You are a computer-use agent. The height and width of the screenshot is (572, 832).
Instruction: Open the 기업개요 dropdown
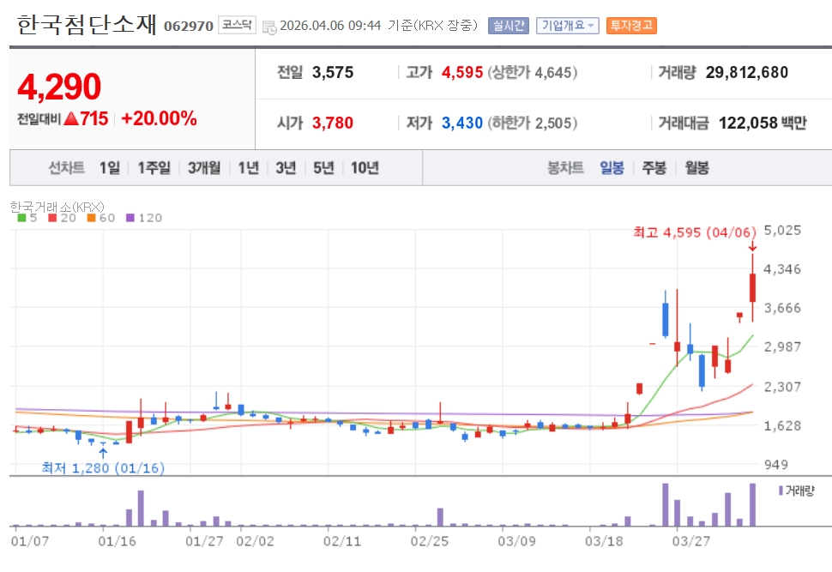(567, 26)
